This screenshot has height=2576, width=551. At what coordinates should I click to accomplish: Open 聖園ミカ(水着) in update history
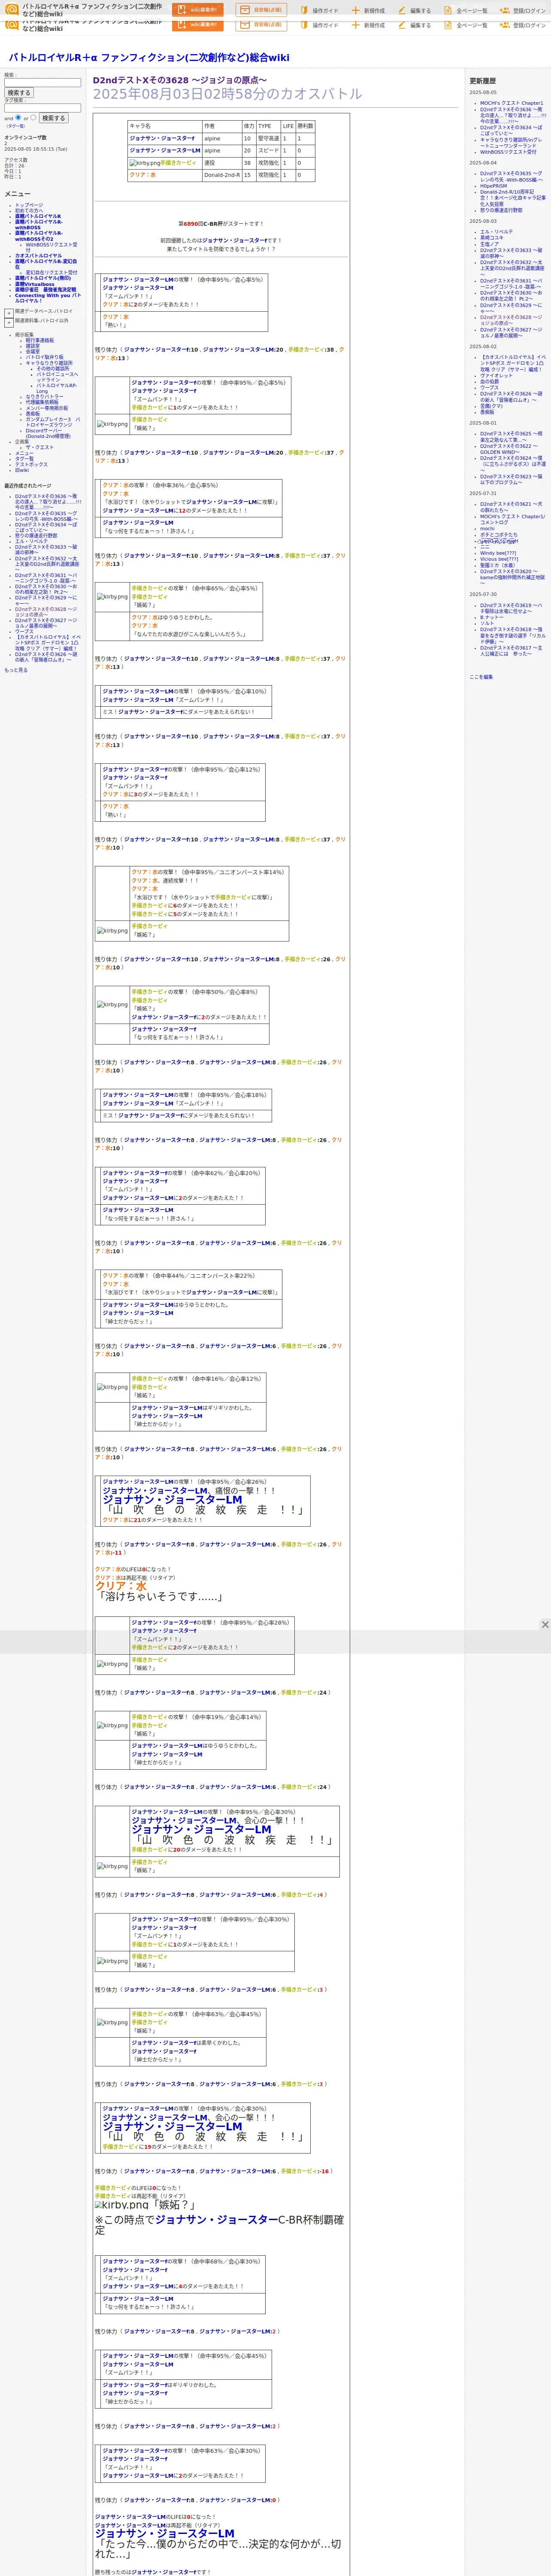tap(497, 565)
